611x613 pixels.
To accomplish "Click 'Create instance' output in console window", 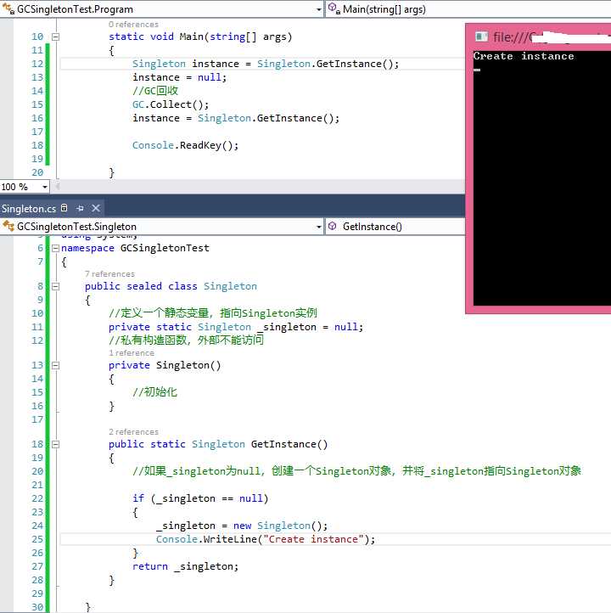I will click(524, 56).
